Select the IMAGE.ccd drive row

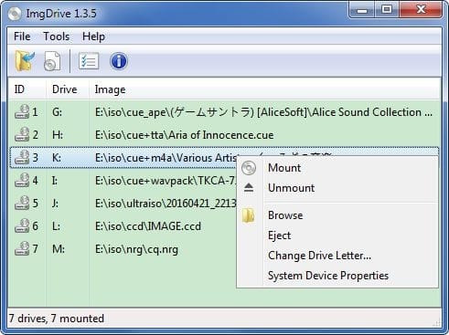123,226
